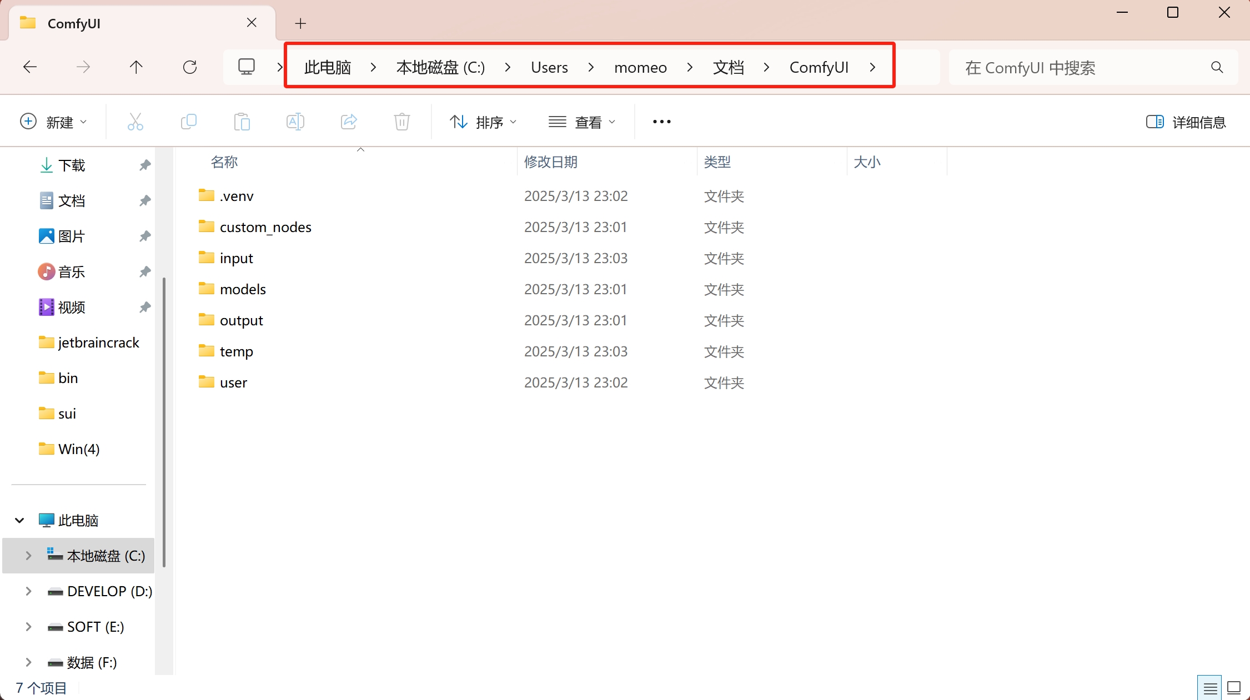Select the ComfyUI window tab

(142, 23)
